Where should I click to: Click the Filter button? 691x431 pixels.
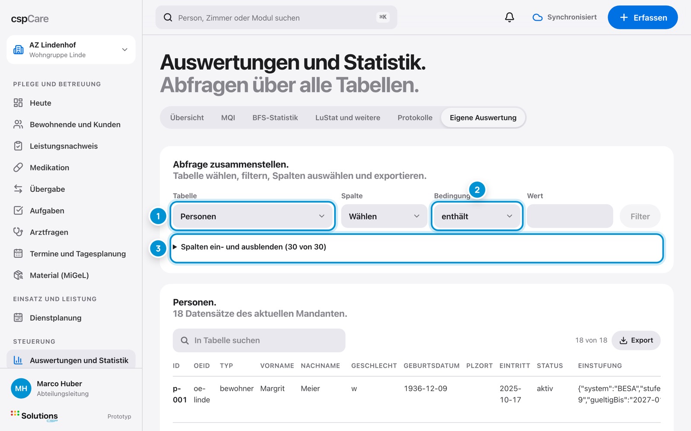(x=640, y=216)
